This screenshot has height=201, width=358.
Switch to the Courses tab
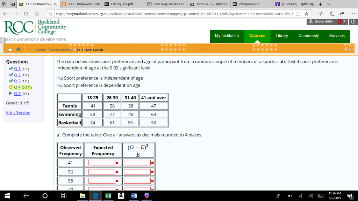257,35
